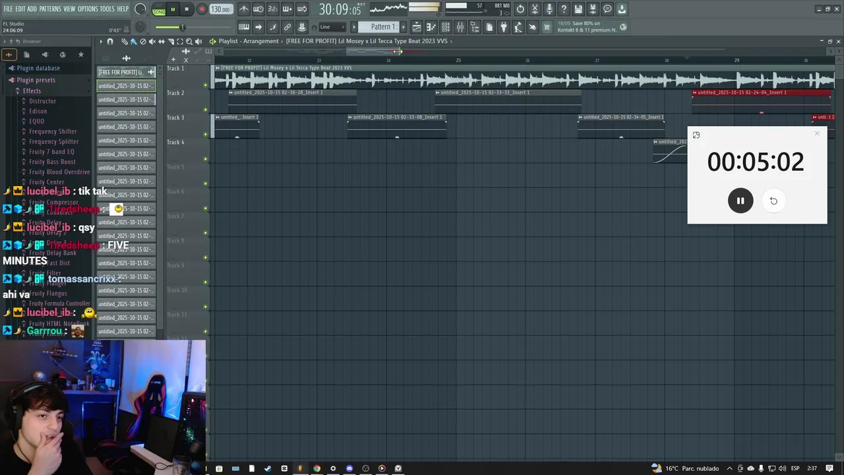
Task: Open the audio editor scissors icon
Action: 535,9
